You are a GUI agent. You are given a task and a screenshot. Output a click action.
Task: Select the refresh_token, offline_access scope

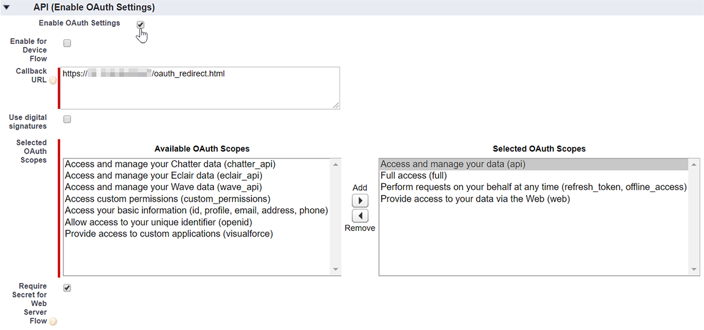click(x=533, y=188)
